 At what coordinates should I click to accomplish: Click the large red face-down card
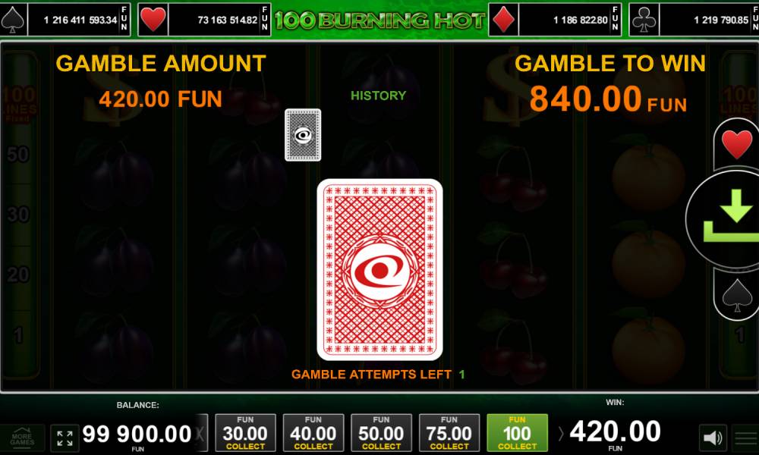[x=380, y=270]
